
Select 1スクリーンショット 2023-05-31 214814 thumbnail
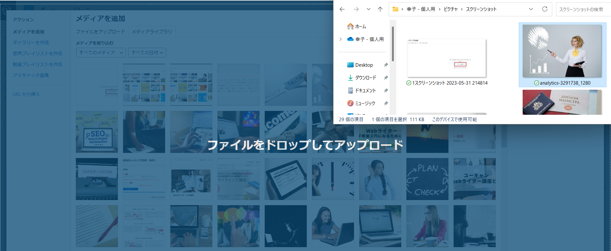447,58
